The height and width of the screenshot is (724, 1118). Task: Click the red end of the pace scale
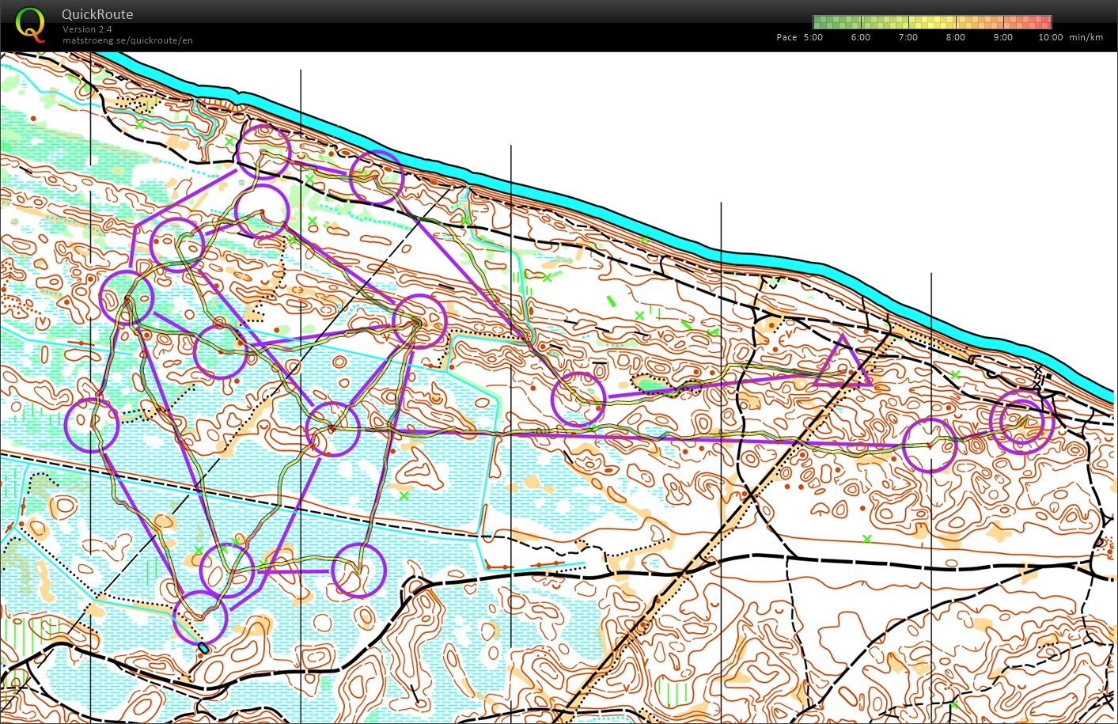pos(1044,22)
